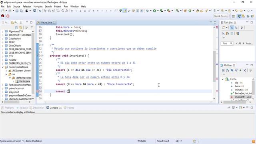Screen dimensions: 256x144
Task: Click New Task icon in Task List
Action: (x=224, y=28)
